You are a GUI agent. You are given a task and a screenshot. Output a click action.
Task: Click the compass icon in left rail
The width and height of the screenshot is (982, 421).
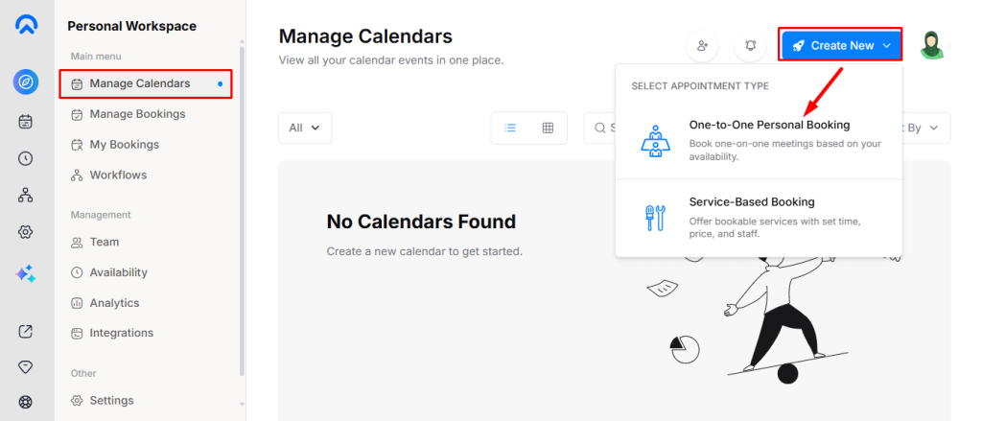click(26, 82)
